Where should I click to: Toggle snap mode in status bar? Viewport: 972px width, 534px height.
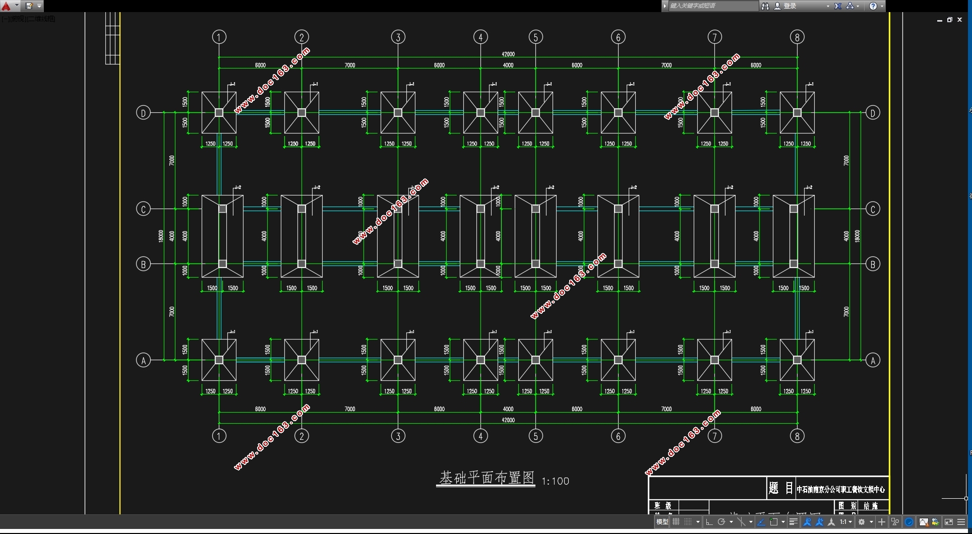(688, 522)
